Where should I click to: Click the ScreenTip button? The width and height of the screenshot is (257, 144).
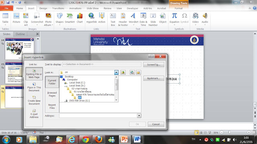point(153,65)
